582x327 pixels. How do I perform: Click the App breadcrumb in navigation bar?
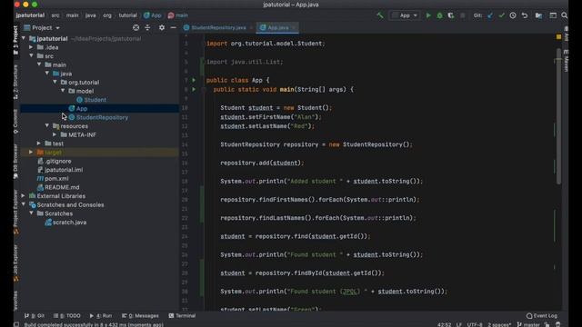(153, 15)
